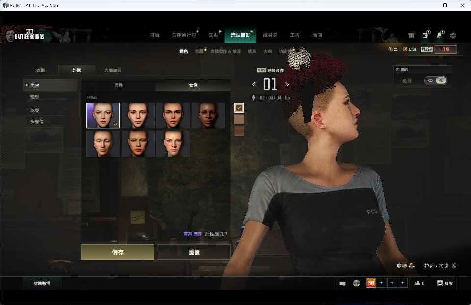471x305 pixels.
Task: Switch to the 大廳姿勢 tab
Action: [x=113, y=70]
